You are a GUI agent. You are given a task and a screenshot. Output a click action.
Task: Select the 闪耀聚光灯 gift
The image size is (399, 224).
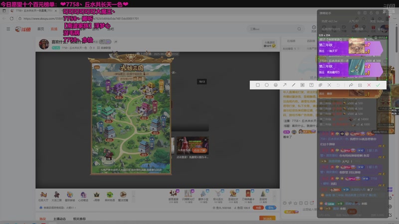point(189,196)
